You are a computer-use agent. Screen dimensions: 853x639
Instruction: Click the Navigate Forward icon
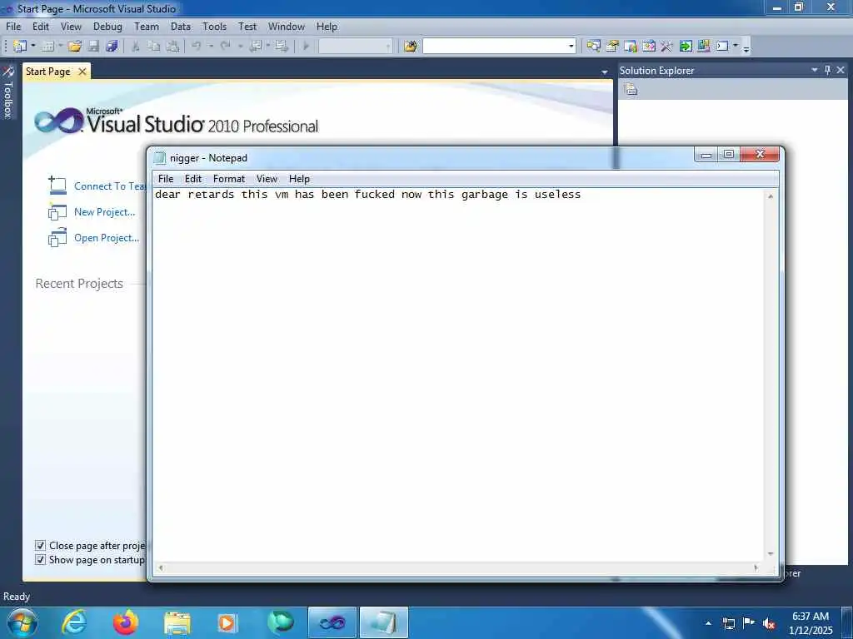pyautogui.click(x=282, y=47)
